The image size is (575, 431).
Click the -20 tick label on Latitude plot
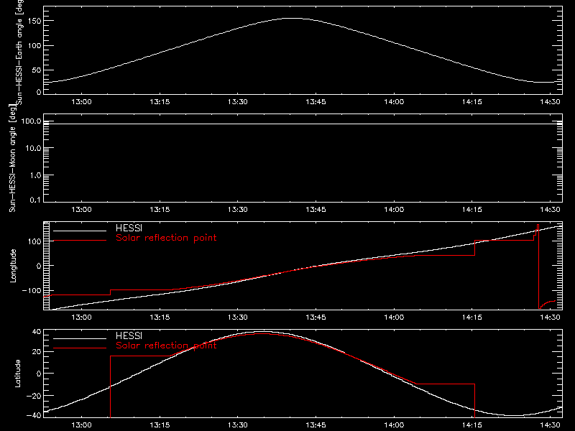tap(34, 396)
